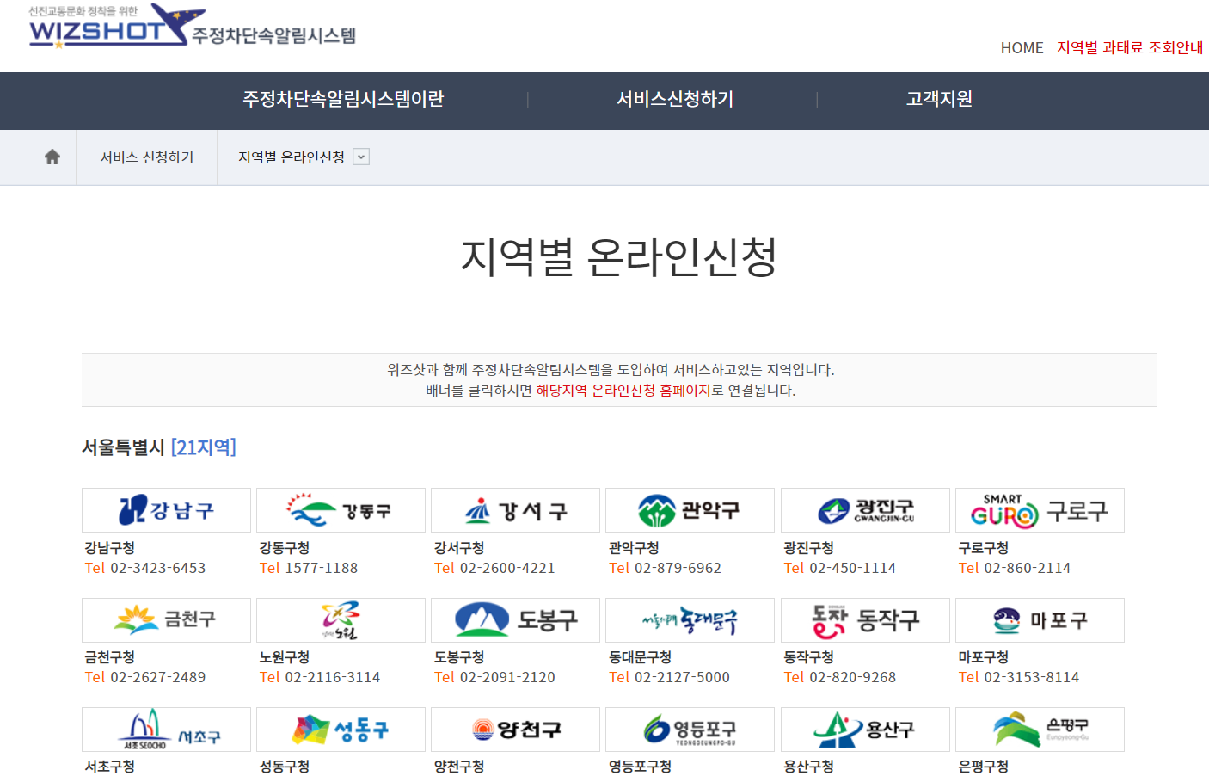Open Smart Guro 구로구 banner
Viewport: 1209px width, 776px height.
[x=1040, y=510]
